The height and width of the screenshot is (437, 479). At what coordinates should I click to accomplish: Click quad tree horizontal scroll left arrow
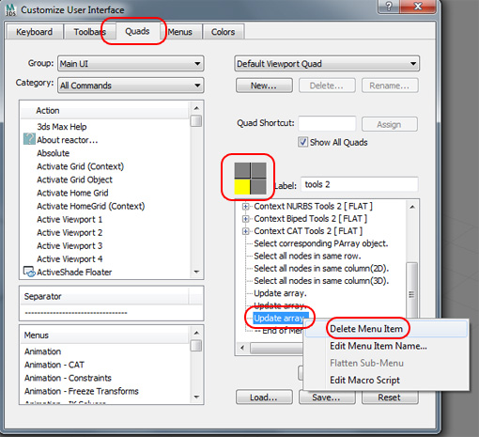[x=242, y=348]
